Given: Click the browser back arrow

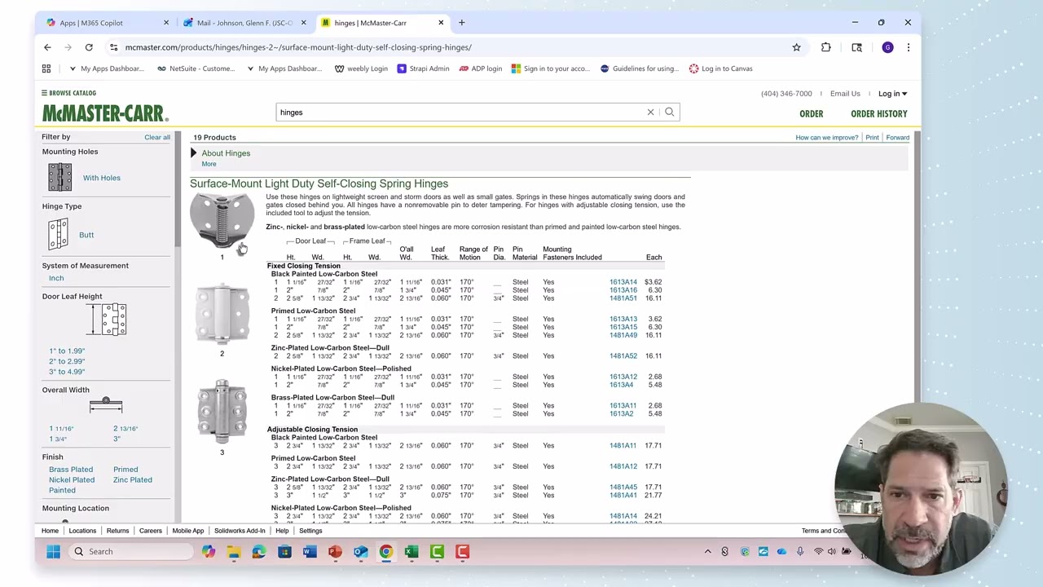Looking at the screenshot, I should [x=47, y=47].
